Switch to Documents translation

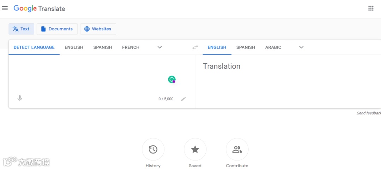(57, 29)
